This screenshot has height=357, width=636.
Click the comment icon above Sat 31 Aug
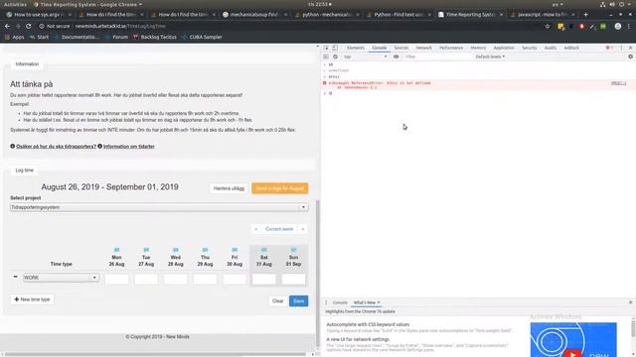tap(264, 250)
